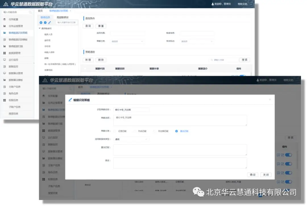Click the pencil edit icon above the tree
The width and height of the screenshot is (307, 206).
[49, 23]
